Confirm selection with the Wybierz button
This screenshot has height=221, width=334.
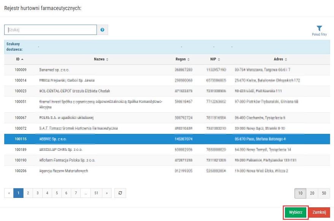pyautogui.click(x=296, y=212)
